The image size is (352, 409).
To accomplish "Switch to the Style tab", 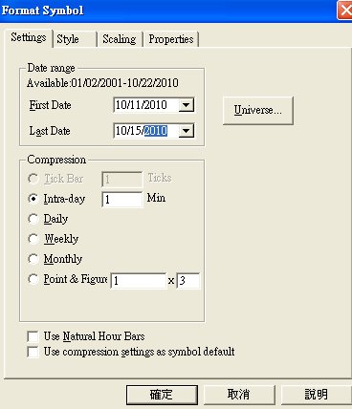I will click(75, 39).
